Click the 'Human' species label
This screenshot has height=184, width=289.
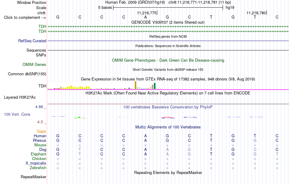point(40,136)
